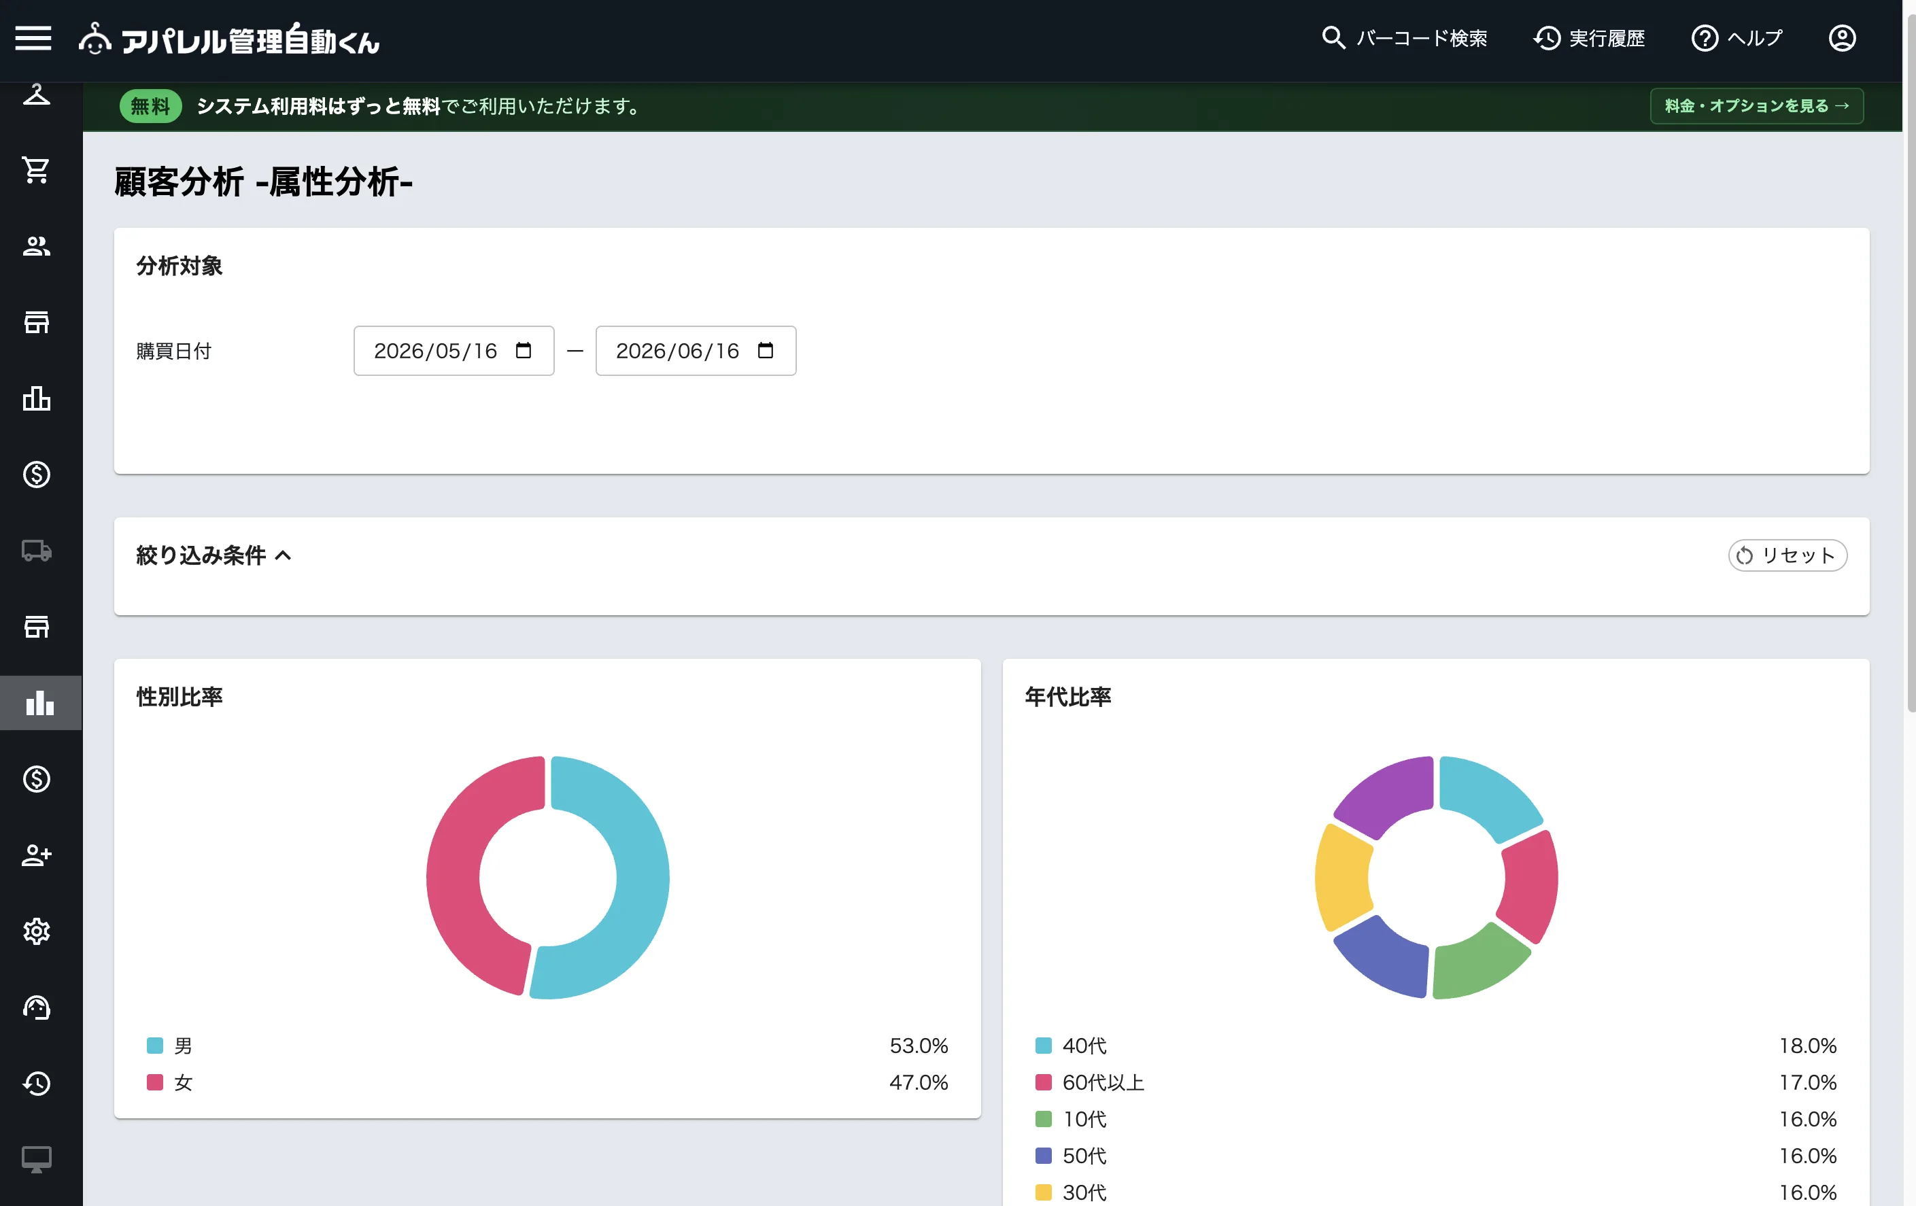This screenshot has width=1916, height=1206.
Task: Open the add-person sidebar icon
Action: pos(37,855)
